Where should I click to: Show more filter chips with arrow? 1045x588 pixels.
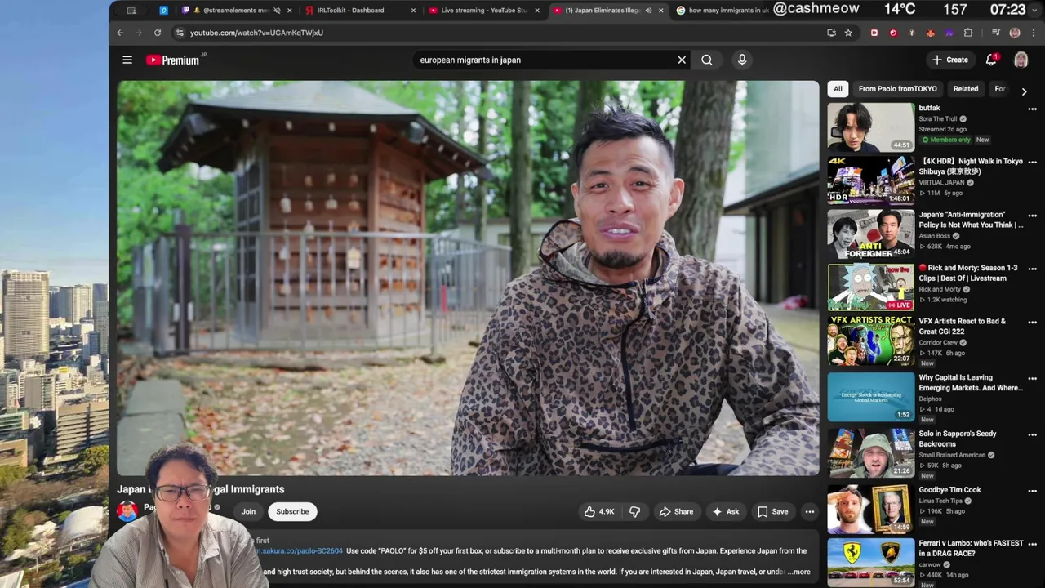click(x=1024, y=91)
